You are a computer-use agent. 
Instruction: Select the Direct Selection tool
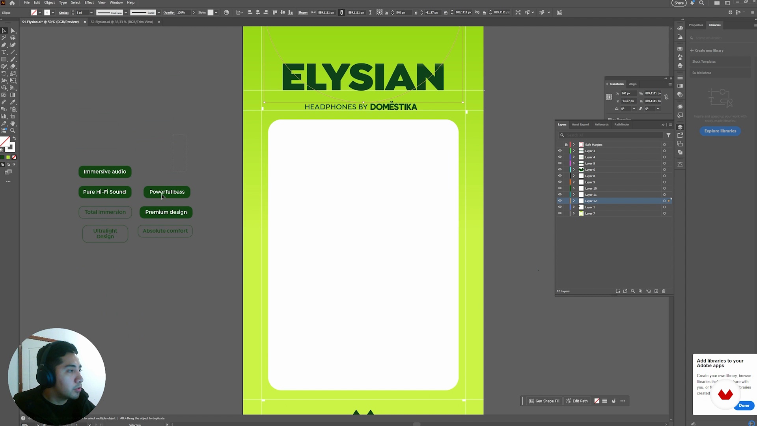click(13, 31)
